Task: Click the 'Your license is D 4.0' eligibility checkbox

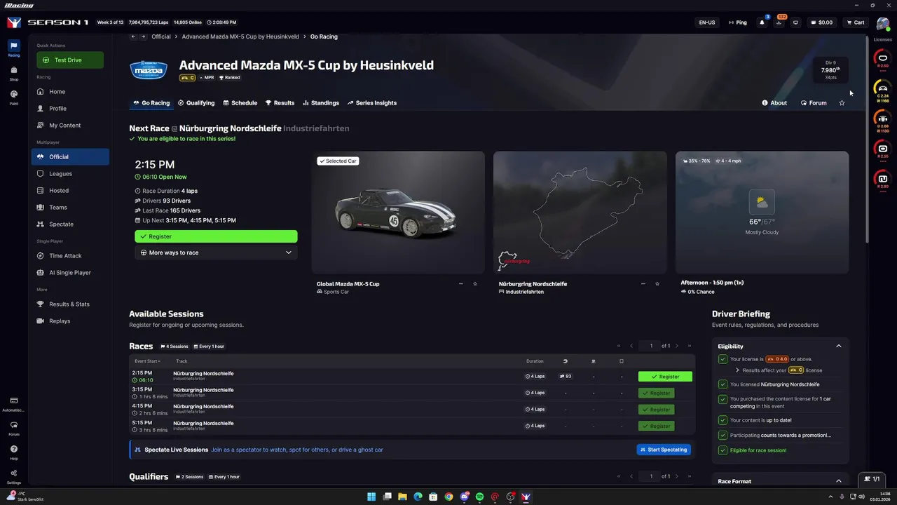Action: (723, 359)
